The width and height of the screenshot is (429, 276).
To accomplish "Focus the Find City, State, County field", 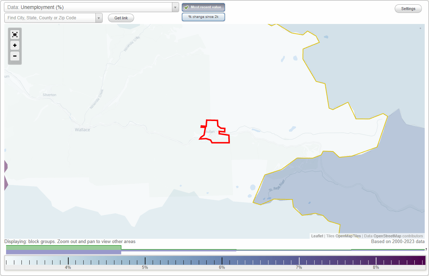I will point(50,18).
